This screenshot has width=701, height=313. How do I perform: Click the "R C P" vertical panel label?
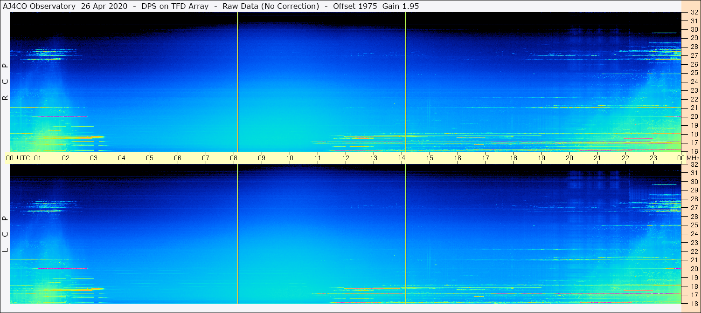[x=6, y=82]
